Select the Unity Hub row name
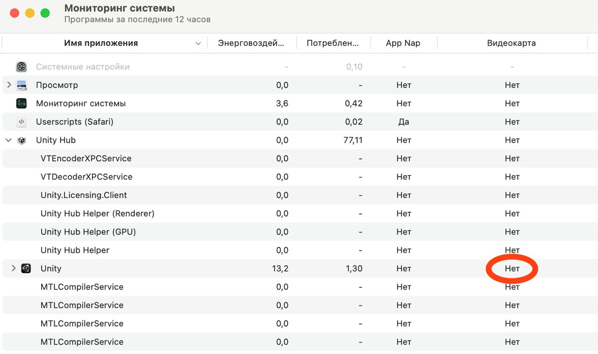598x354 pixels. 56,140
